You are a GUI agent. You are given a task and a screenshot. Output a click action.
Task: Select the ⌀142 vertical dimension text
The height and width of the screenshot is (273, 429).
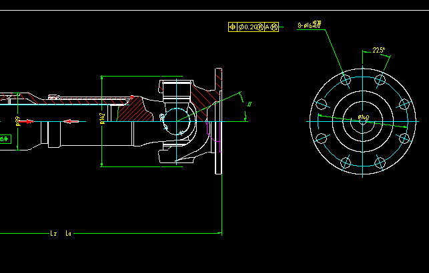click(102, 119)
